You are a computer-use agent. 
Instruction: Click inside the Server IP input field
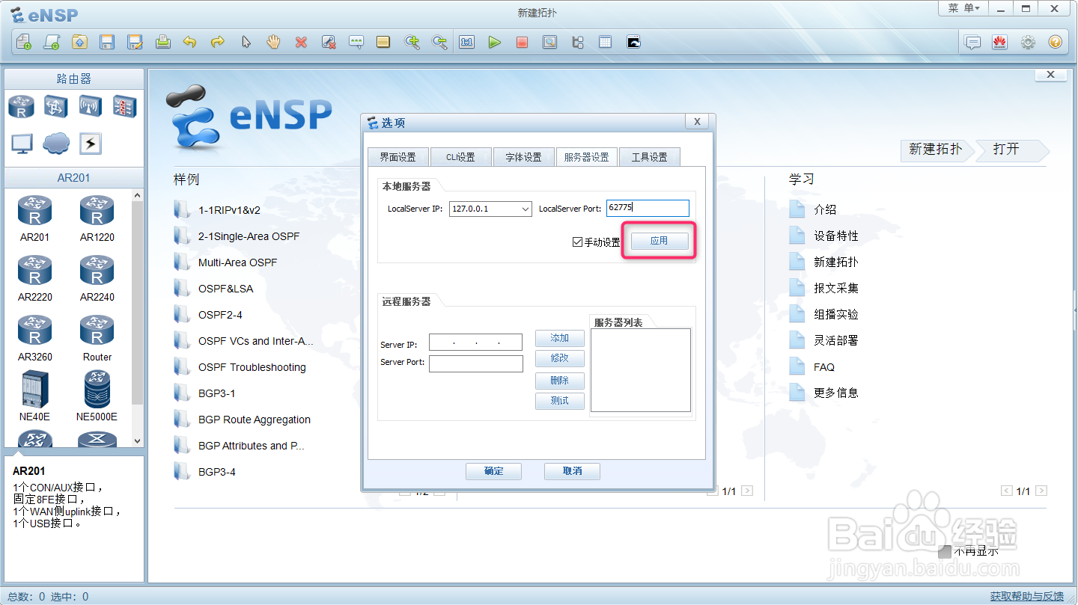coord(475,342)
